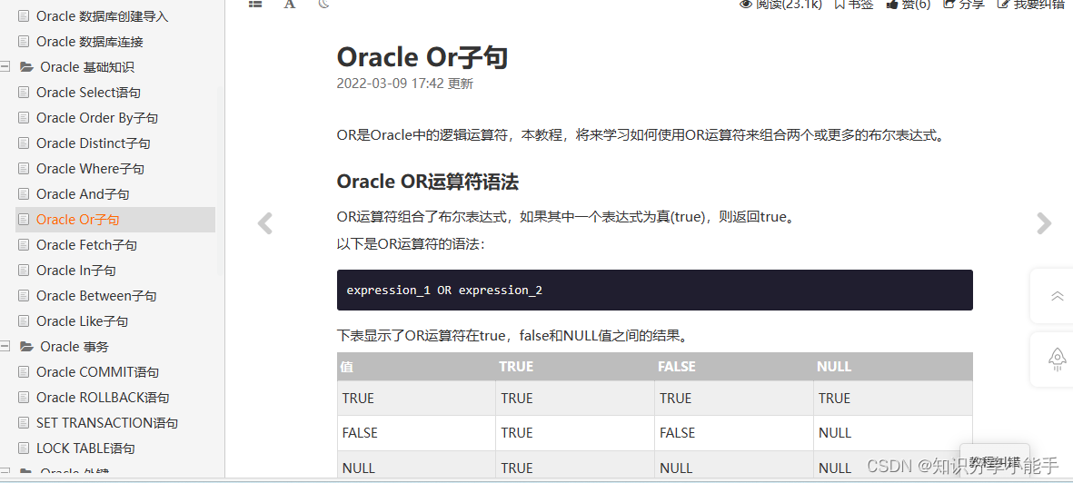Viewport: 1073px width, 483px height.
Task: Collapse the Oracle 事务 section toggle box
Action: point(5,347)
